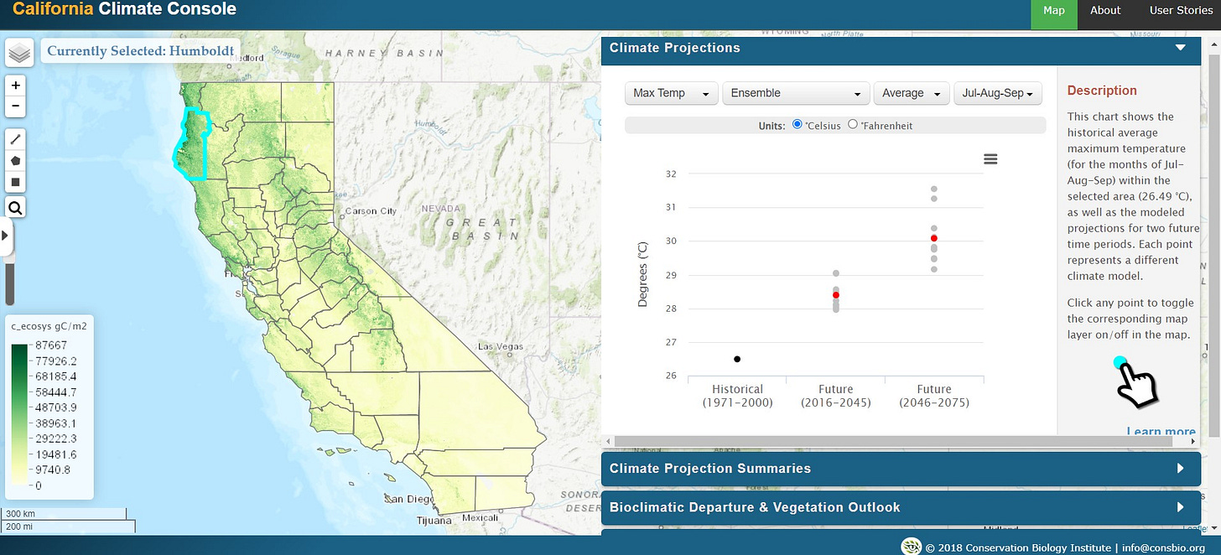Open the map layers icon
Screen dimensions: 1221x555
[x=19, y=53]
